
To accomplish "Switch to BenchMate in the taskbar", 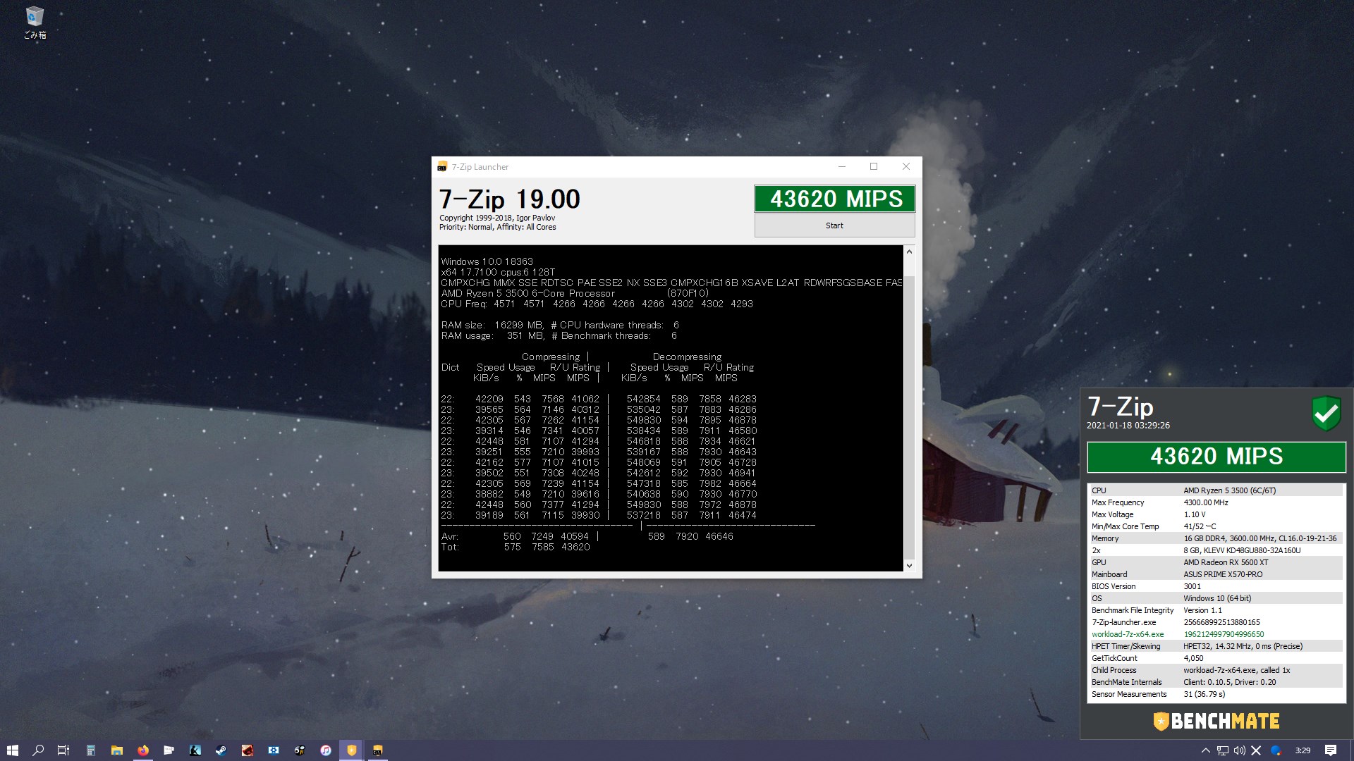I will click(x=352, y=750).
